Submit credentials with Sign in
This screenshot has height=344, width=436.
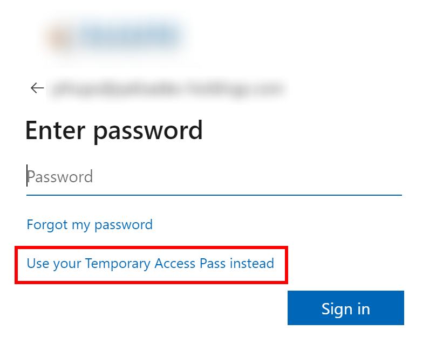click(x=346, y=307)
